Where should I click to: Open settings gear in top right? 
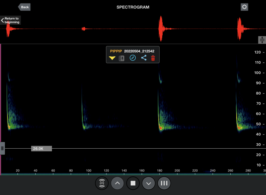pyautogui.click(x=244, y=7)
